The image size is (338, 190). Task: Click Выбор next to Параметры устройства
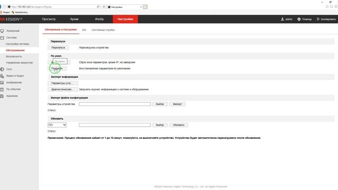click(159, 104)
